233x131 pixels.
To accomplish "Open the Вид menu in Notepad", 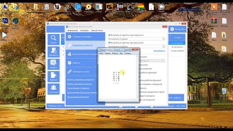I will [x=121, y=53].
